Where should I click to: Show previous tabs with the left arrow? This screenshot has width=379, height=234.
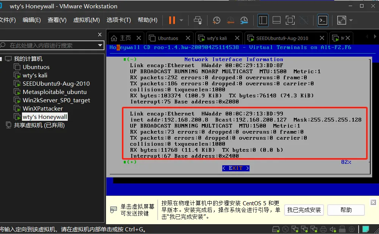pyautogui.click(x=367, y=37)
